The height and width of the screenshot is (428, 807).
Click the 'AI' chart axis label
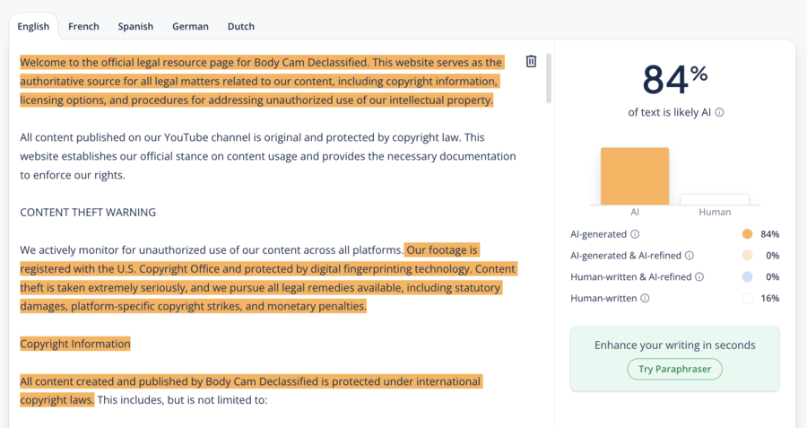635,212
